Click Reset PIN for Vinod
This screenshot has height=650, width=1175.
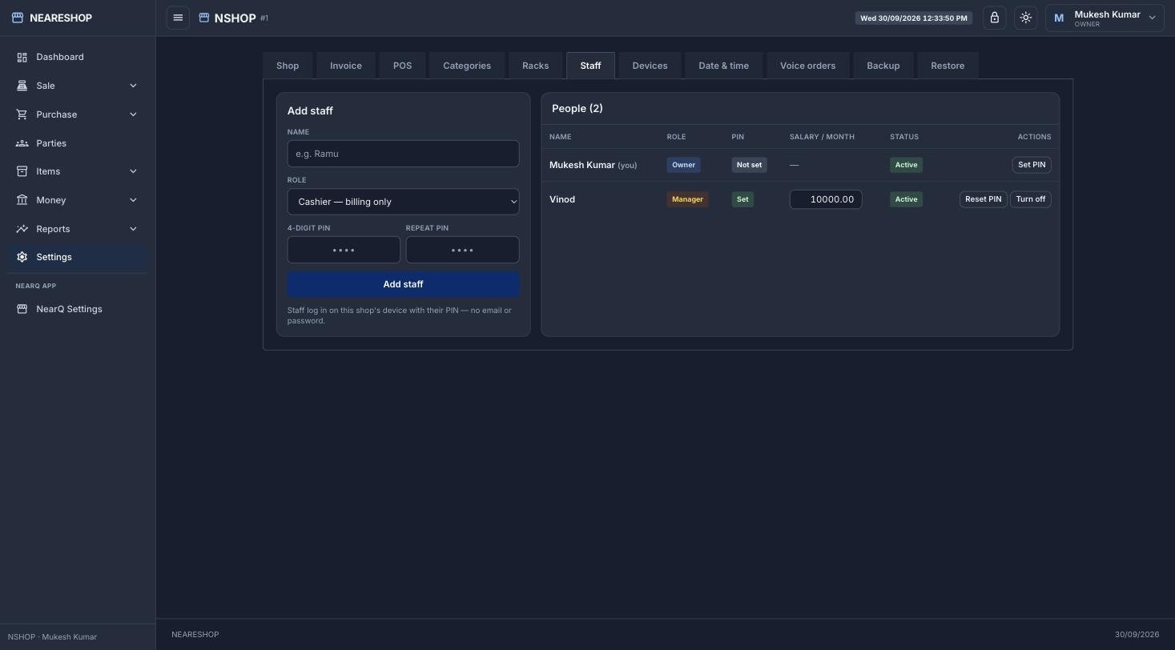pos(983,199)
